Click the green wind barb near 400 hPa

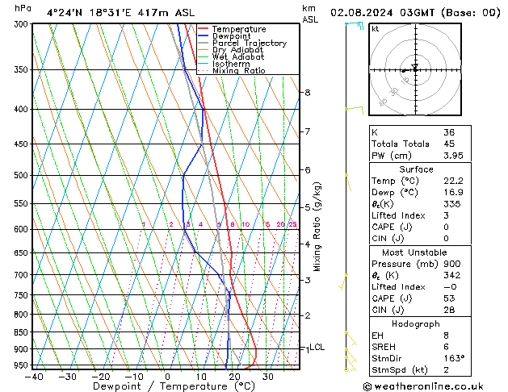click(354, 107)
